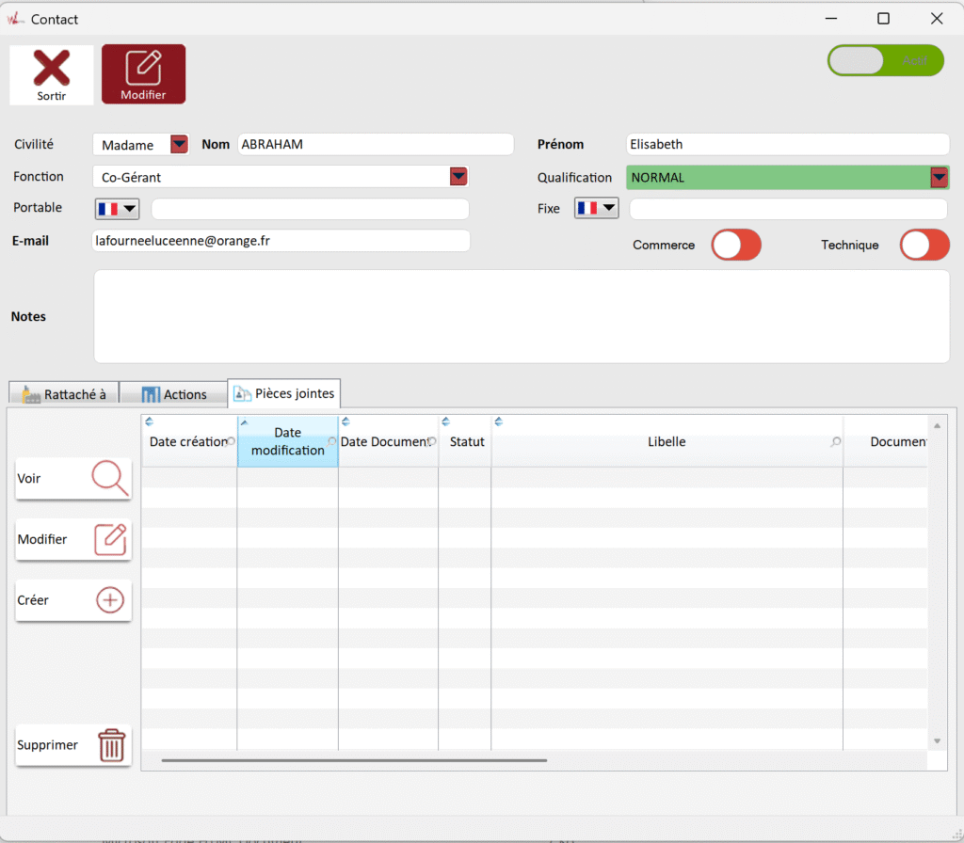The height and width of the screenshot is (843, 964).
Task: Click the Créer plus circle icon
Action: (110, 600)
